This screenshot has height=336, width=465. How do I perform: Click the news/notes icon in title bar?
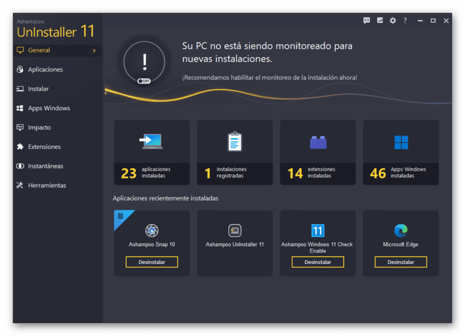(x=380, y=21)
